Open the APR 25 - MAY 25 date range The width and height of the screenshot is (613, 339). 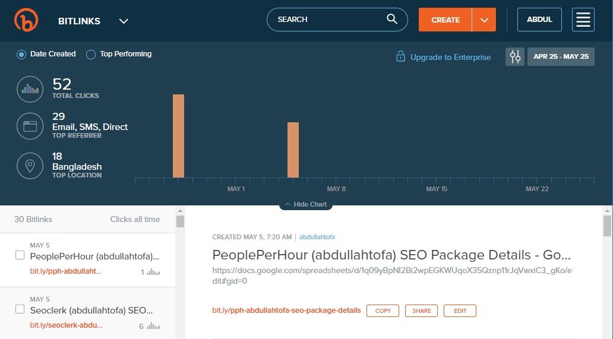coord(561,56)
